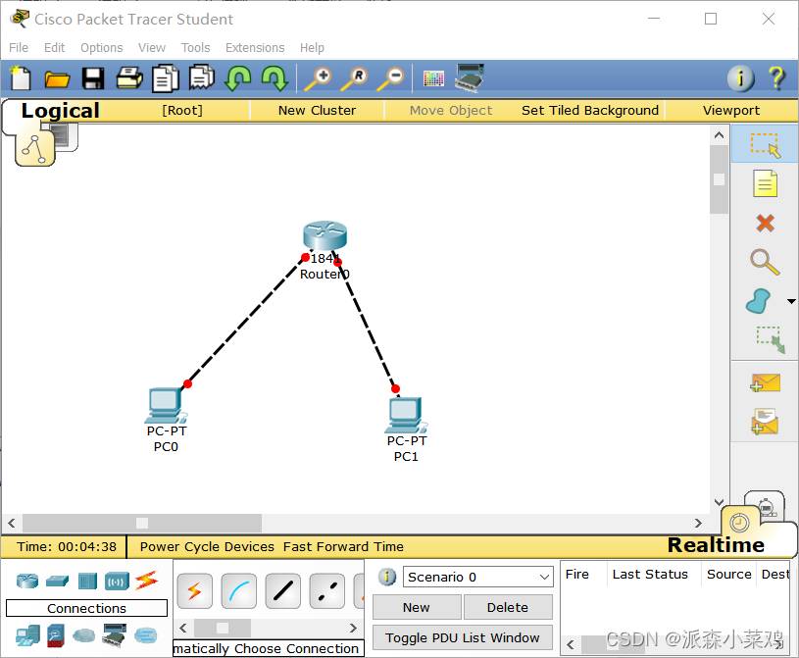Click the Undo green arrow icon
This screenshot has width=799, height=658.
238,78
